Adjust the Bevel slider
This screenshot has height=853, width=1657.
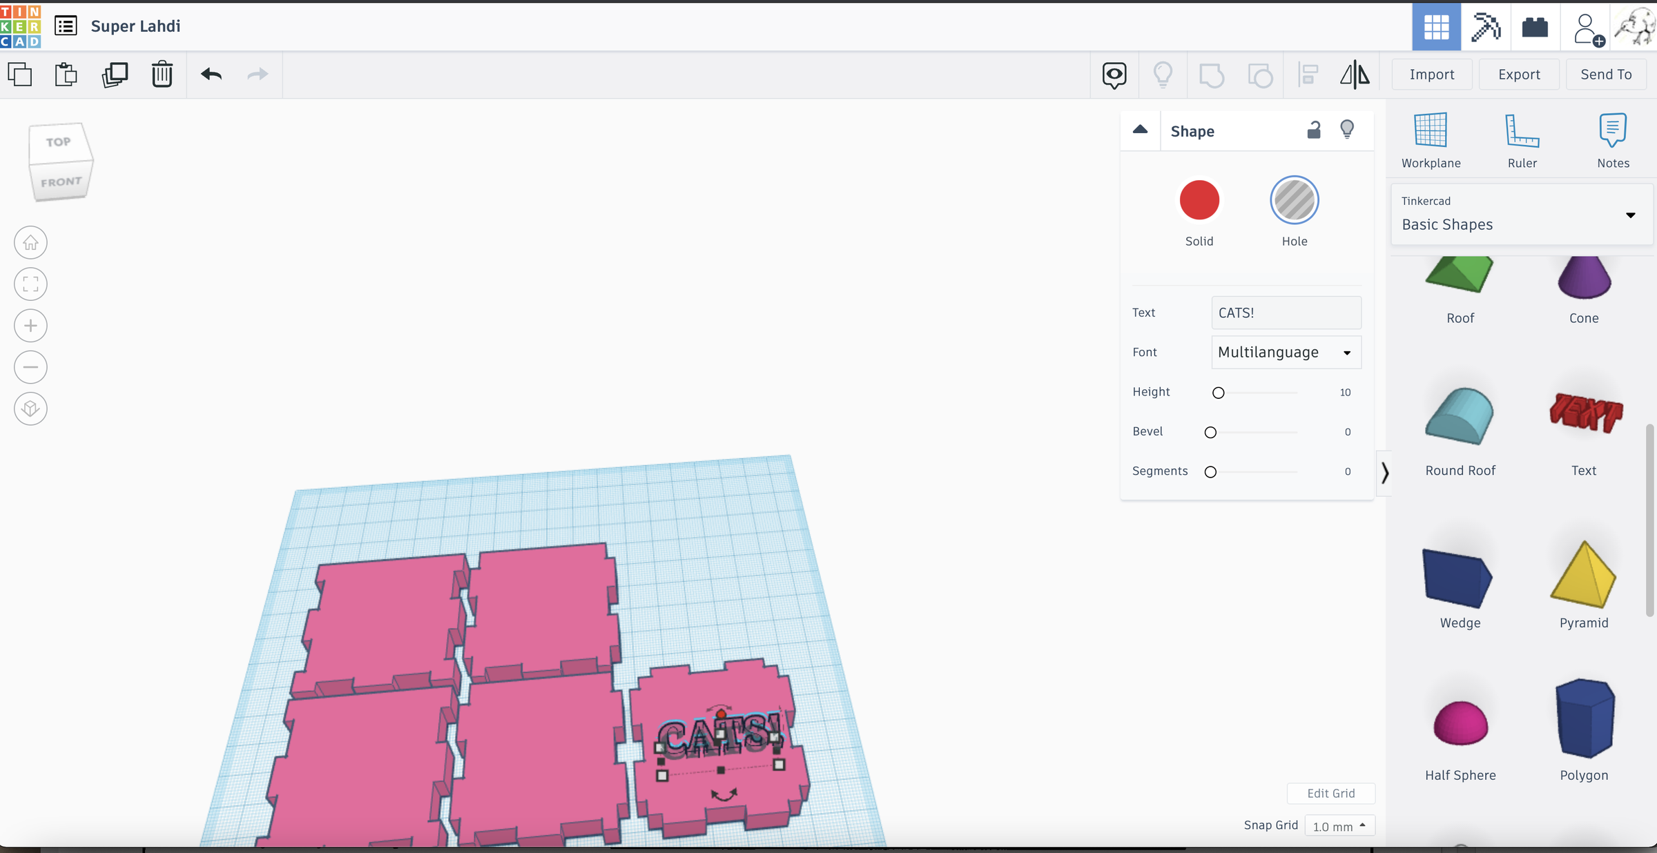coord(1210,432)
